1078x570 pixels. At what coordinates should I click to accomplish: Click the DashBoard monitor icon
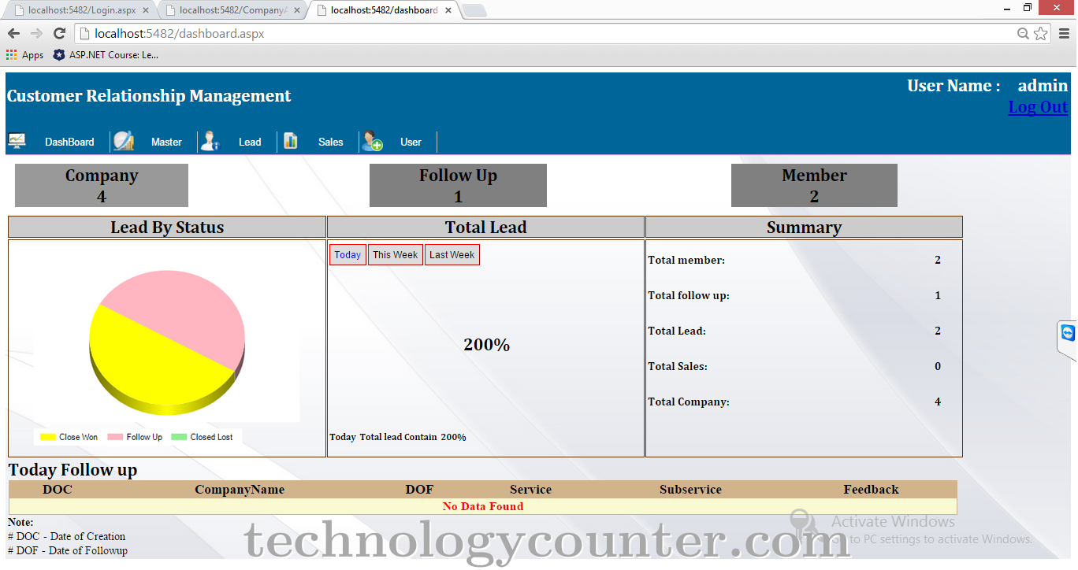(17, 141)
